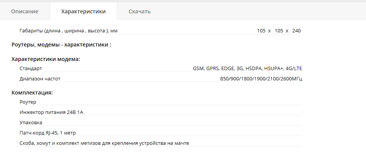This screenshot has height=157, width=366.
Task: Open the Характеристики tab
Action: coord(83,11)
